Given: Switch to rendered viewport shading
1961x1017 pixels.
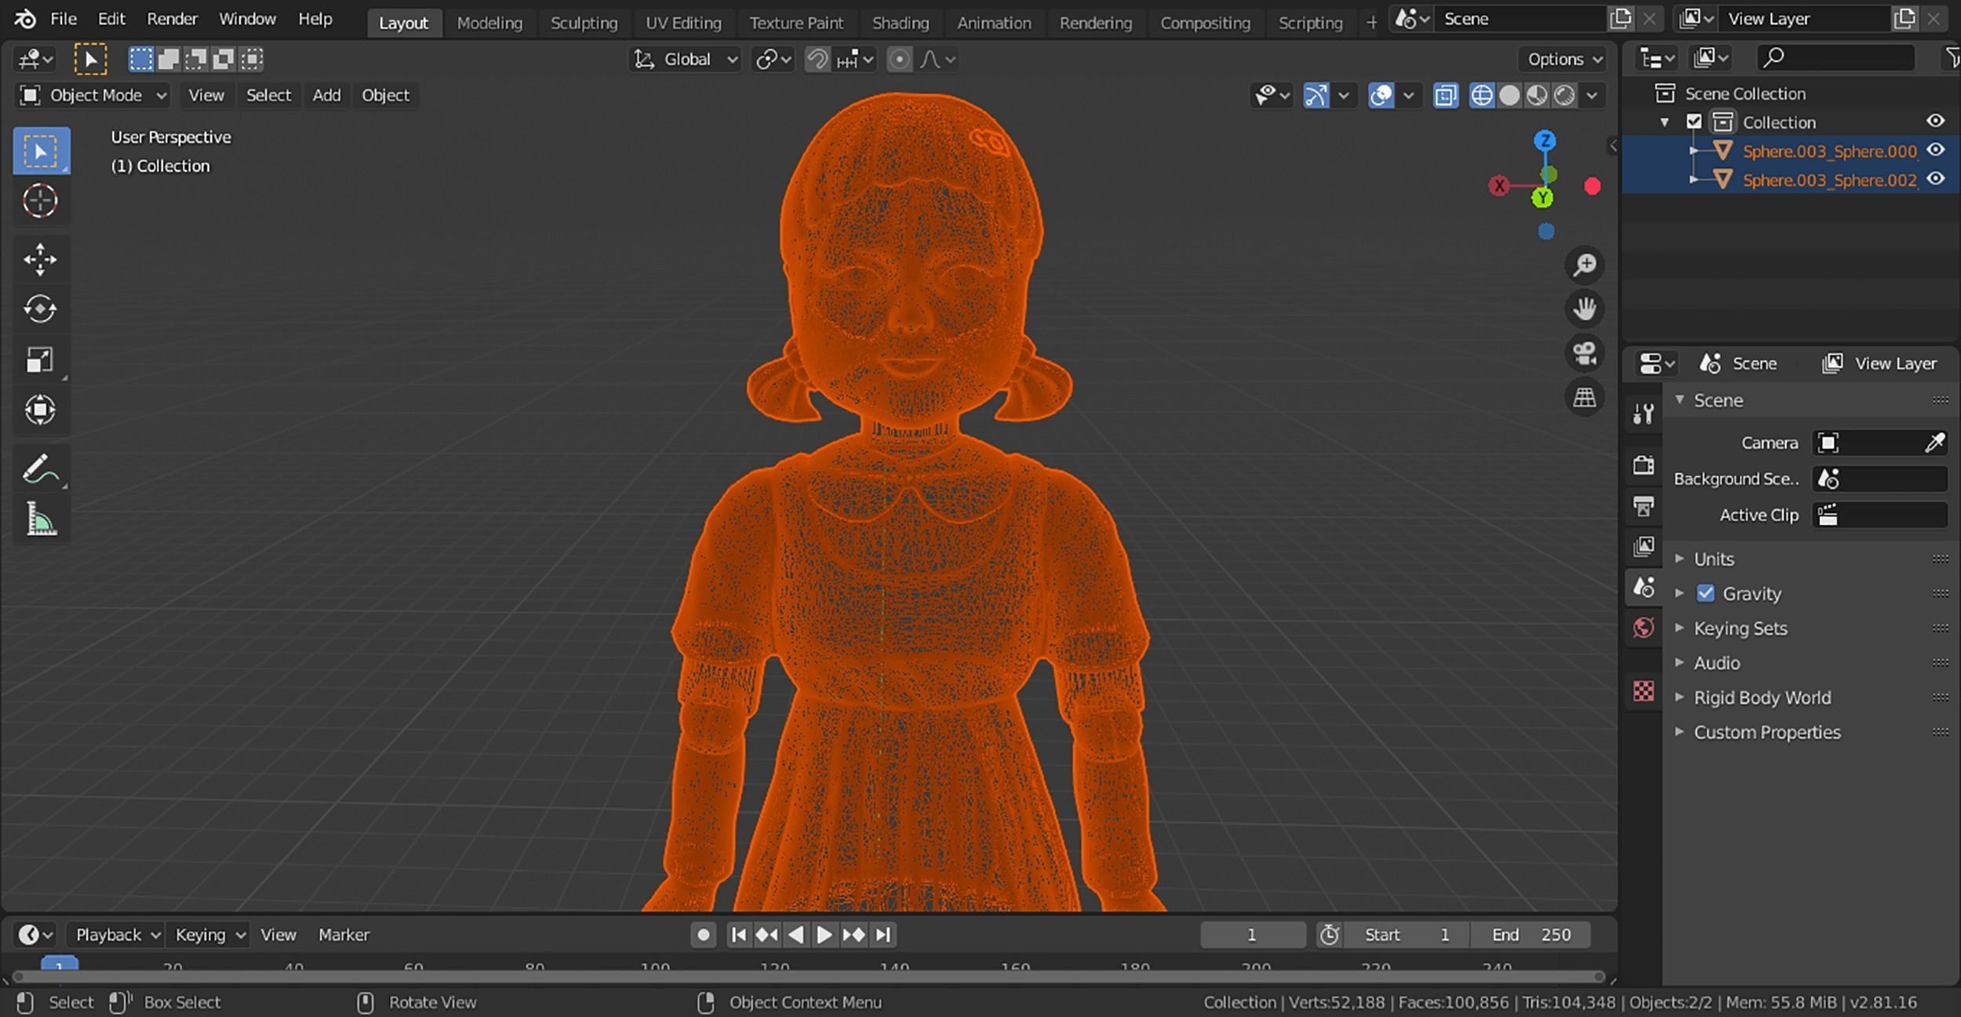Looking at the screenshot, I should coord(1564,96).
